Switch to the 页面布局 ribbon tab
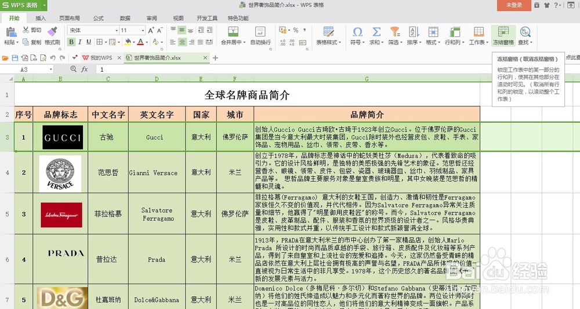Screen dimensions: 580x309 tap(70, 18)
